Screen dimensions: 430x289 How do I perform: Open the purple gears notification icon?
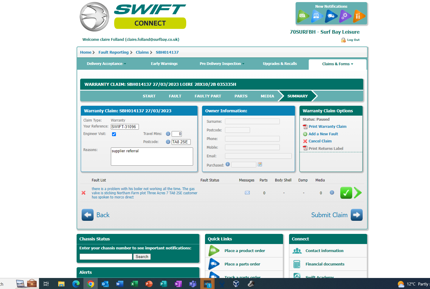[345, 16]
